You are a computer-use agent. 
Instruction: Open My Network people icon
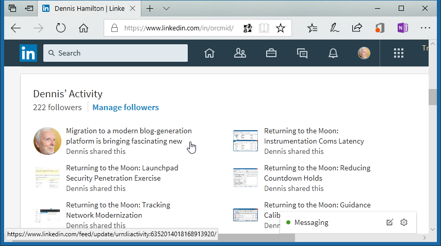pos(240,53)
